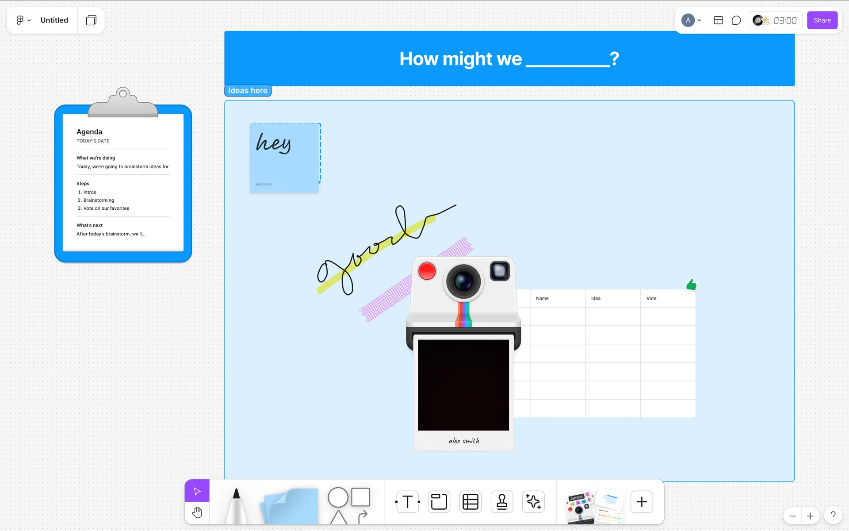Select the Text tool
The width and height of the screenshot is (849, 531).
[x=407, y=502]
